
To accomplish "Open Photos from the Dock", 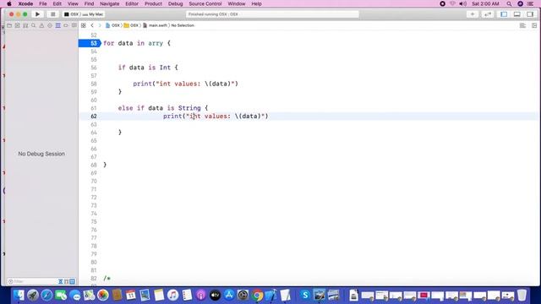I will 103,296.
